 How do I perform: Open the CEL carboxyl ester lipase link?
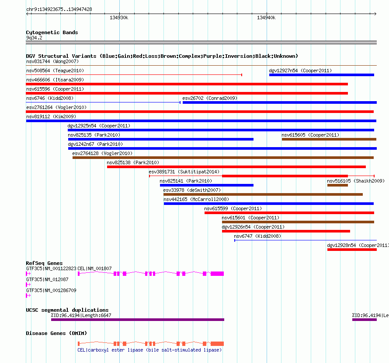pos(149,350)
